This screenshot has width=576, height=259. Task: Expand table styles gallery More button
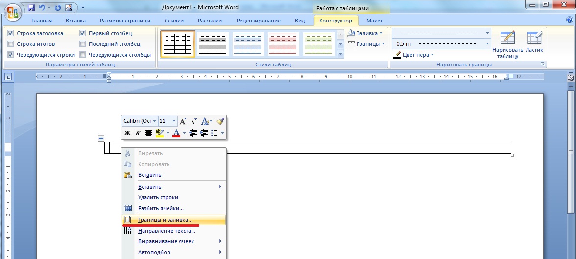pyautogui.click(x=340, y=53)
